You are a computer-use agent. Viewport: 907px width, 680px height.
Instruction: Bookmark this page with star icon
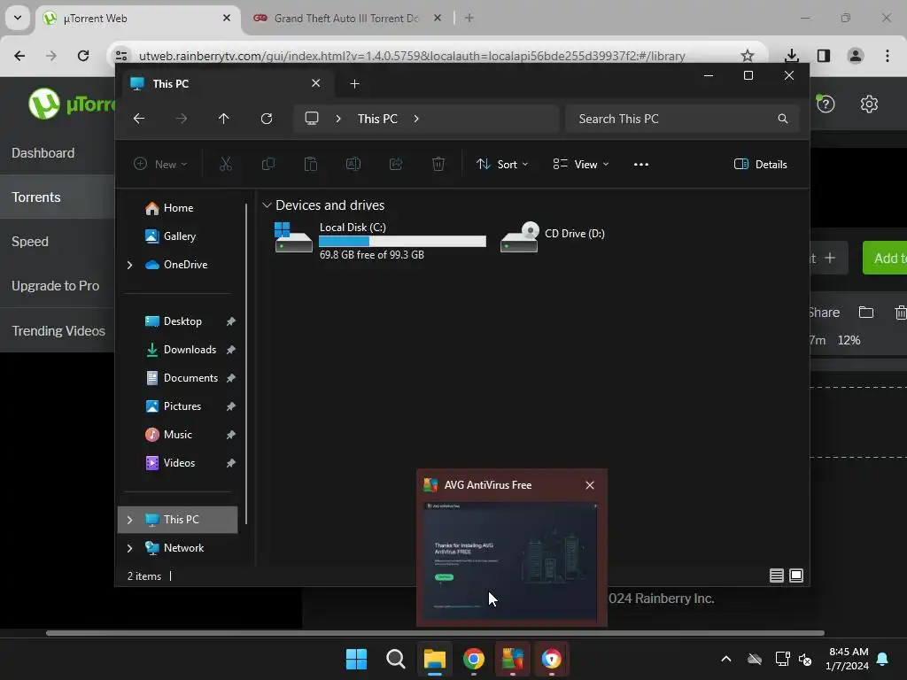(x=748, y=56)
